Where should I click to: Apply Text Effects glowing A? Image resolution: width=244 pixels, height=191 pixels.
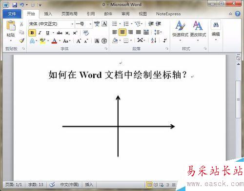[32, 41]
